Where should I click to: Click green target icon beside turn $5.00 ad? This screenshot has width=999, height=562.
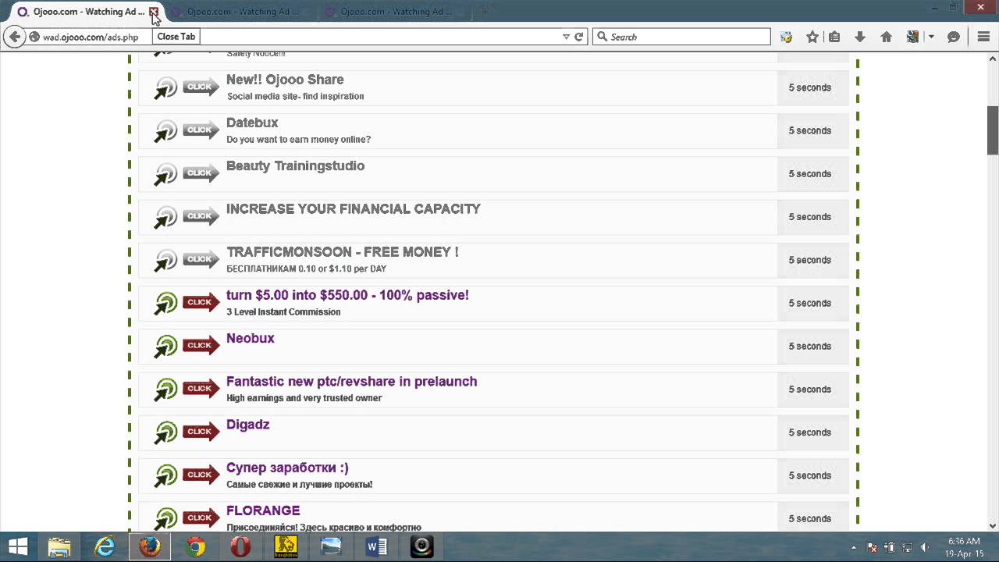tap(165, 303)
